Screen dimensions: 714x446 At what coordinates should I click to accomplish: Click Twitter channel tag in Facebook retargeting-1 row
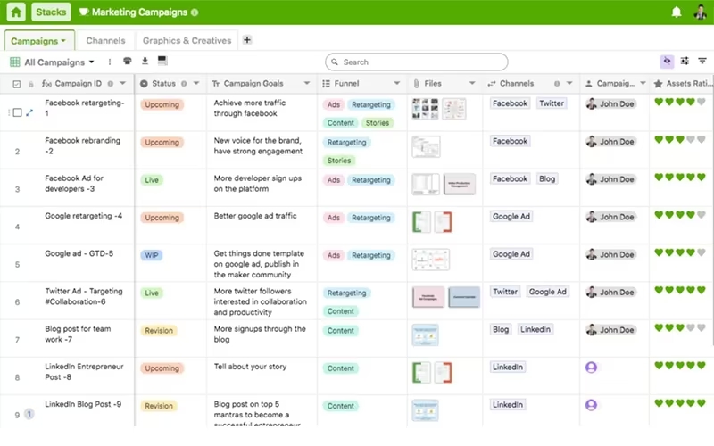coord(552,103)
